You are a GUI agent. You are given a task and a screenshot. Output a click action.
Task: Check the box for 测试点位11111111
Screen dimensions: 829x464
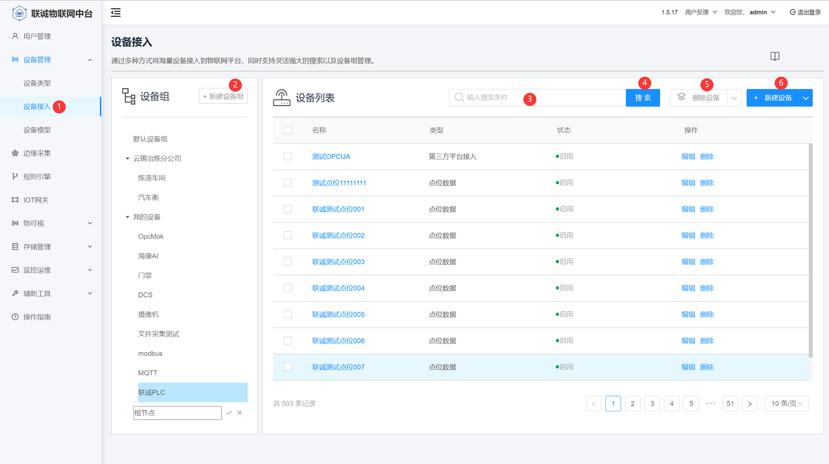(x=288, y=183)
